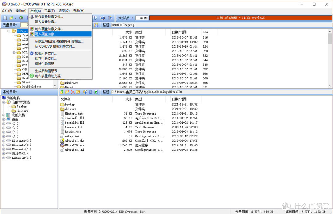Select UltraISO.exe in the local file list
Image resolution: width=333 pixels, height=214 pixels.
tap(74, 145)
